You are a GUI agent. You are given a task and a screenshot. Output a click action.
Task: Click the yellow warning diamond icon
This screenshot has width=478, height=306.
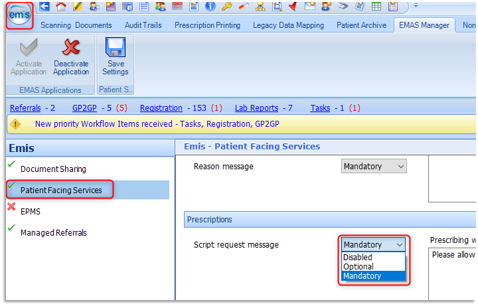click(x=15, y=124)
